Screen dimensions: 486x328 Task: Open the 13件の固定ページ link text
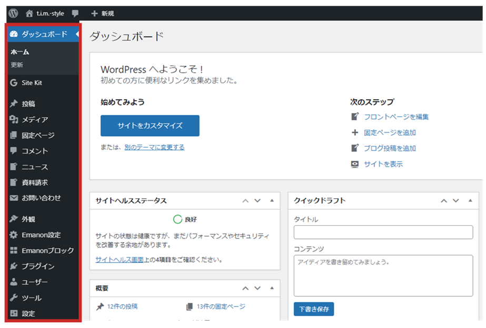pos(221,306)
